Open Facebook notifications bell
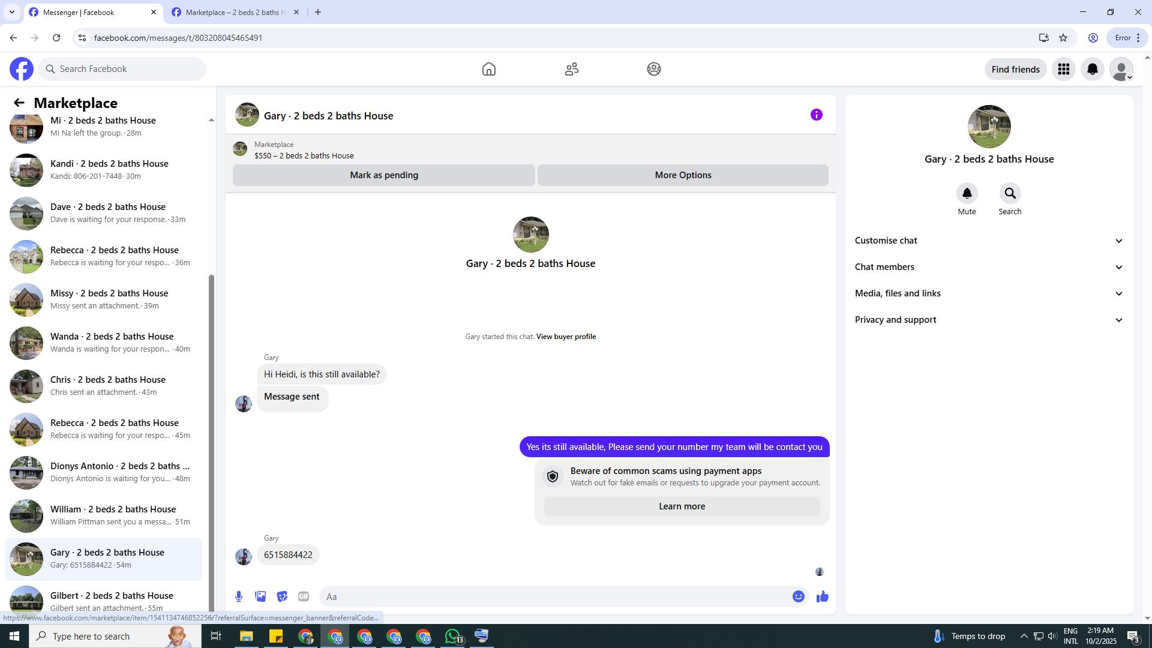Image resolution: width=1152 pixels, height=648 pixels. pyautogui.click(x=1093, y=70)
